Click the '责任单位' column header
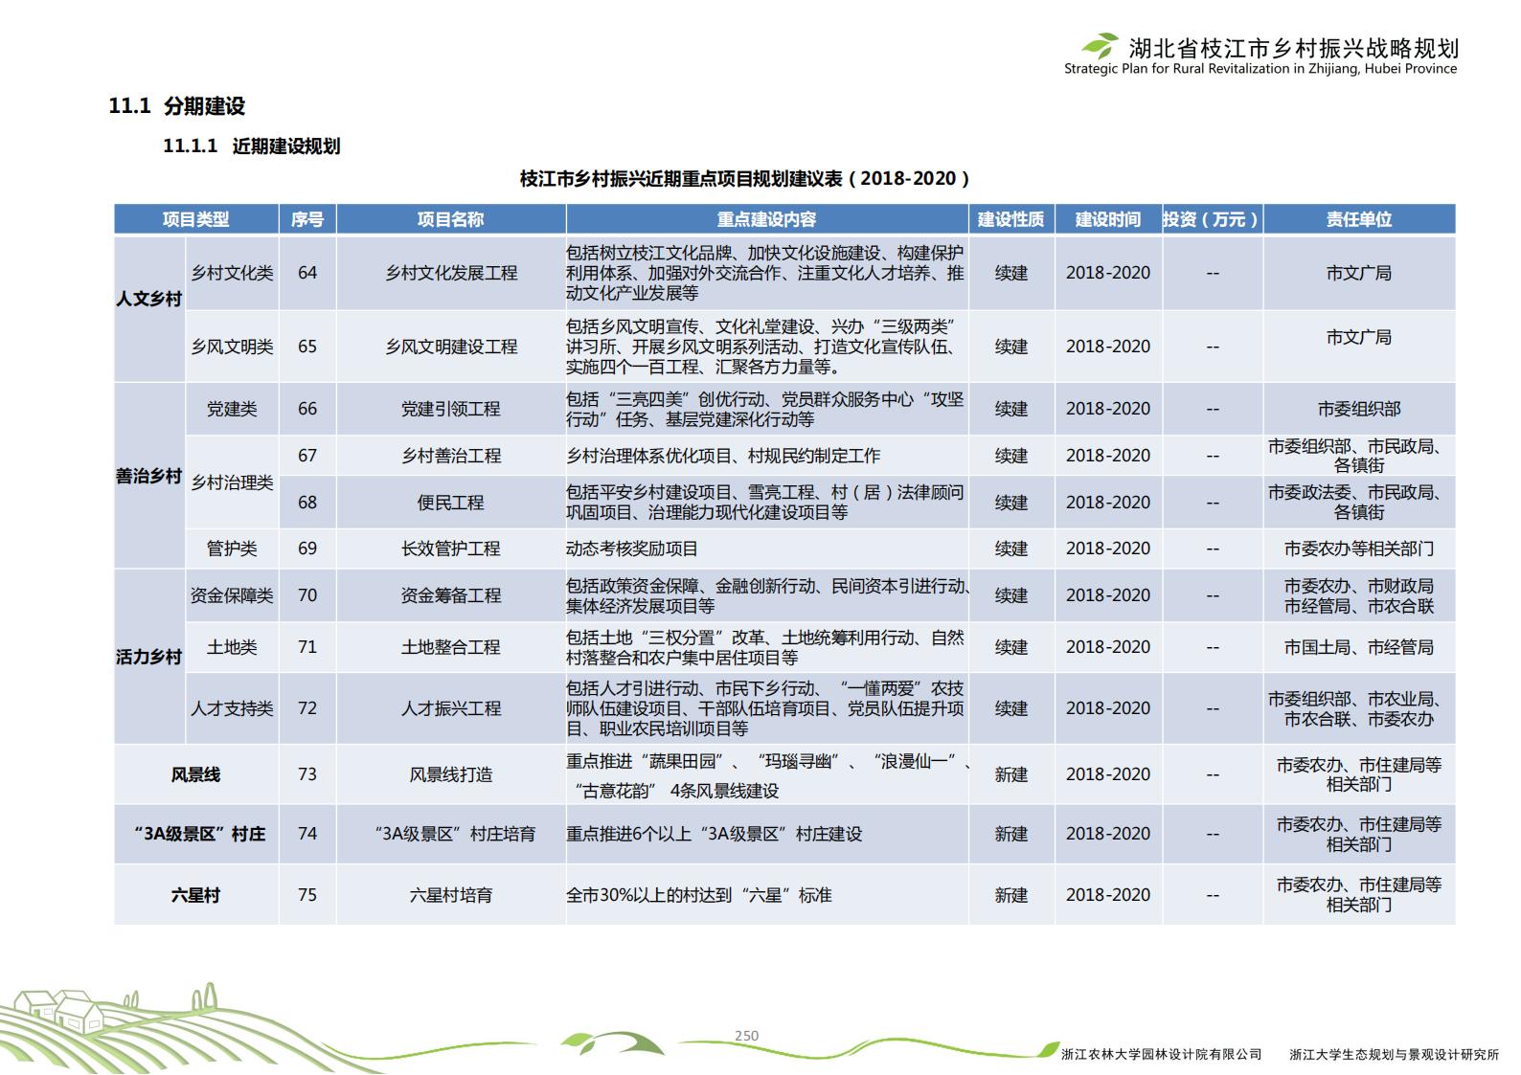This screenshot has height=1075, width=1521. click(x=1359, y=219)
